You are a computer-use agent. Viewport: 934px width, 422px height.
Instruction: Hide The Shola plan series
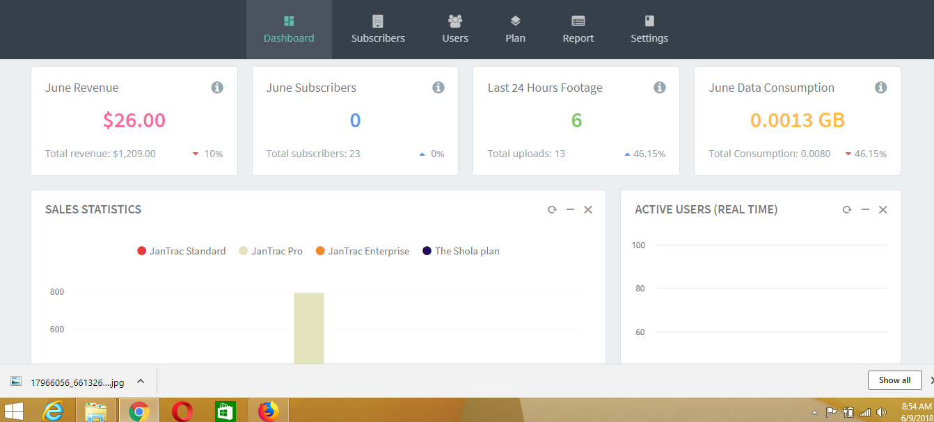click(461, 251)
